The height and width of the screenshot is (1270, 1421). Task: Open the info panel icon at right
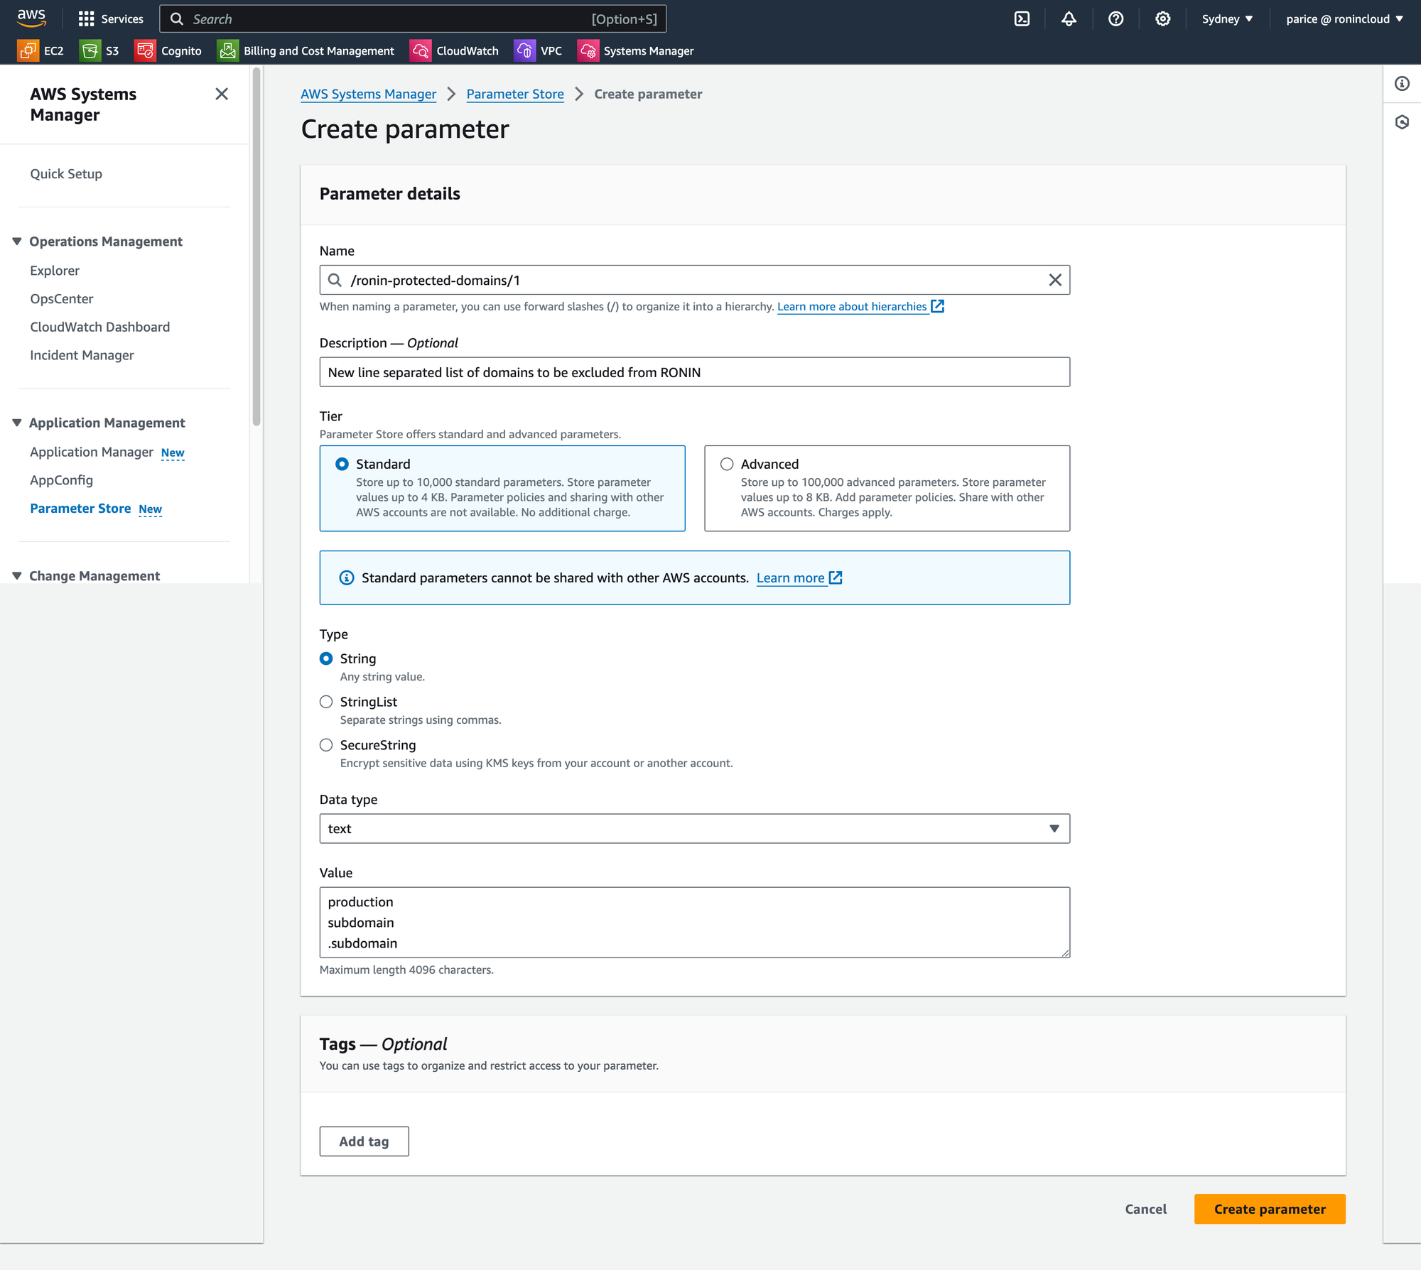(x=1402, y=84)
